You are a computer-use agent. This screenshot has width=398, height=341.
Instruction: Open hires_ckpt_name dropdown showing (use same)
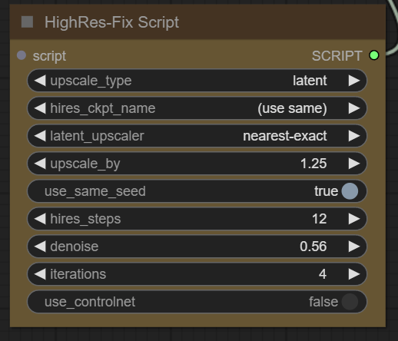(x=197, y=108)
